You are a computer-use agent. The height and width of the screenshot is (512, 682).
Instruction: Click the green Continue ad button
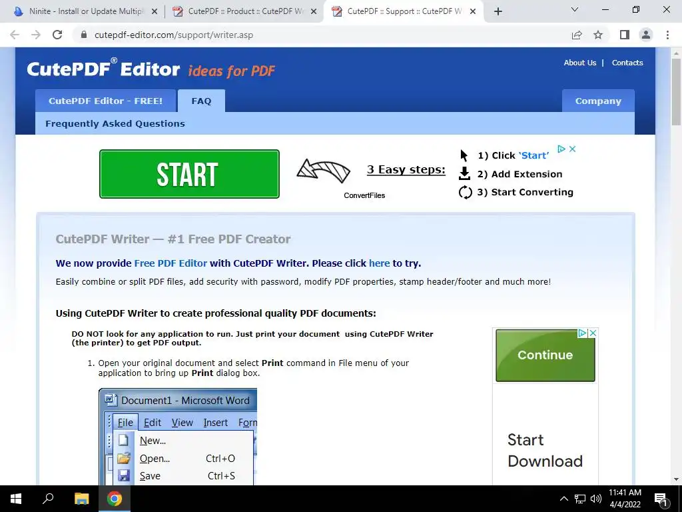[x=545, y=355]
